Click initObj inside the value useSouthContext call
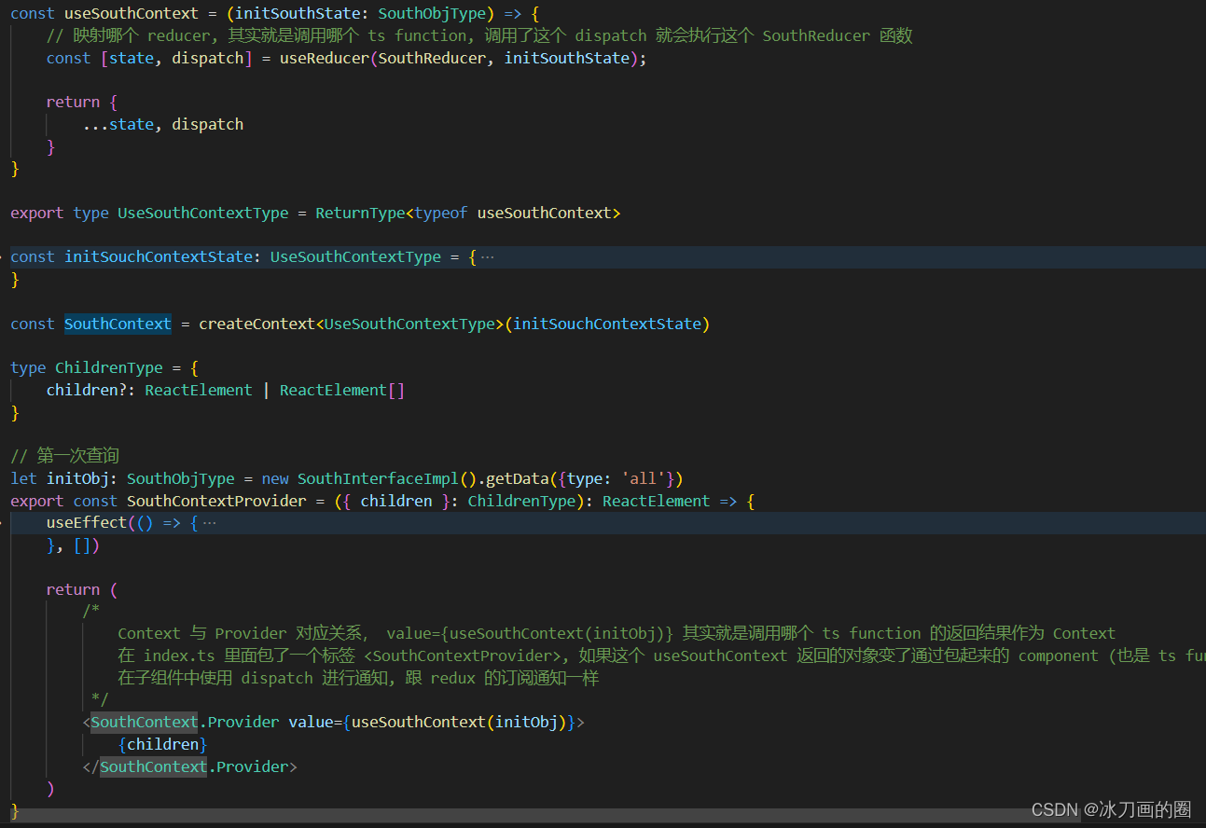The height and width of the screenshot is (828, 1206). pyautogui.click(x=526, y=722)
